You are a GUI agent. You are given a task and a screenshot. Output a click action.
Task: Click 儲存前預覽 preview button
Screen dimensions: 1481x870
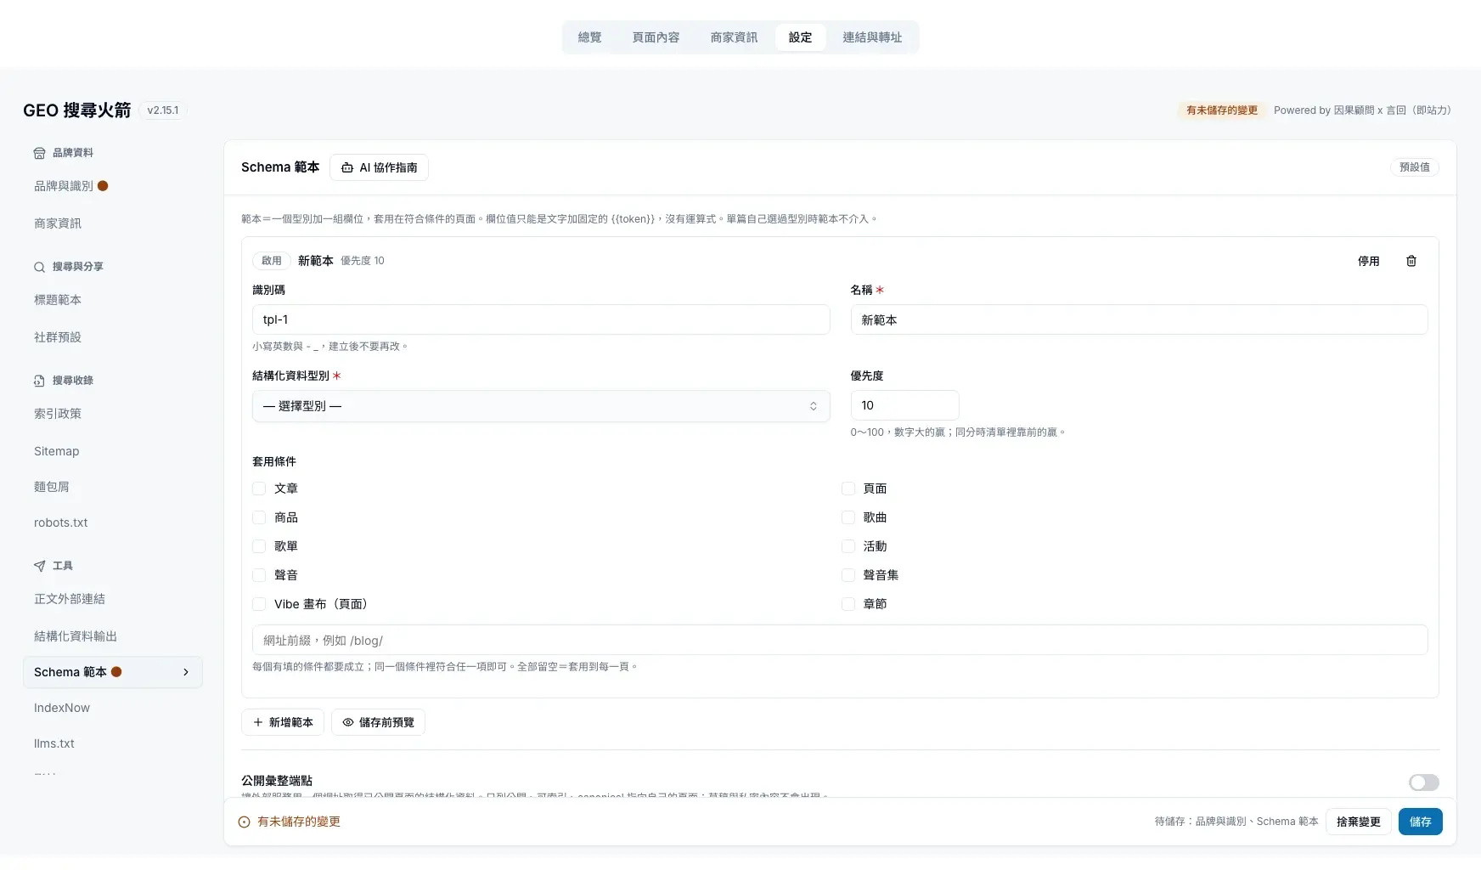tap(378, 722)
